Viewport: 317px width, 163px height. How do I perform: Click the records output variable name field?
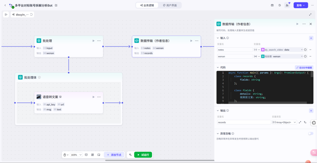[x=244, y=122]
